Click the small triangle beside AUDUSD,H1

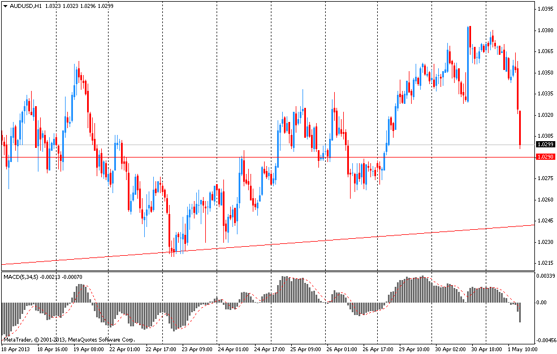tap(5, 6)
